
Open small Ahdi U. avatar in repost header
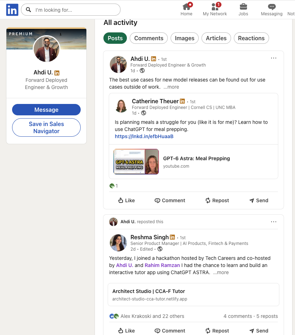click(x=113, y=222)
